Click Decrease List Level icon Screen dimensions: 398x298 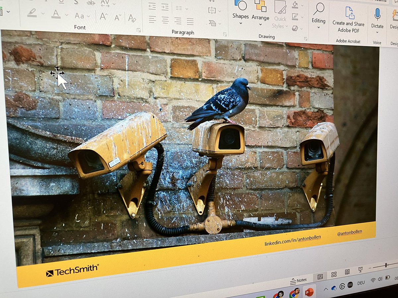(152, 6)
